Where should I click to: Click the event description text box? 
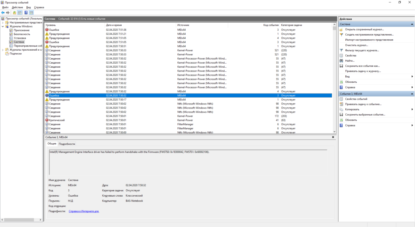click(x=188, y=162)
